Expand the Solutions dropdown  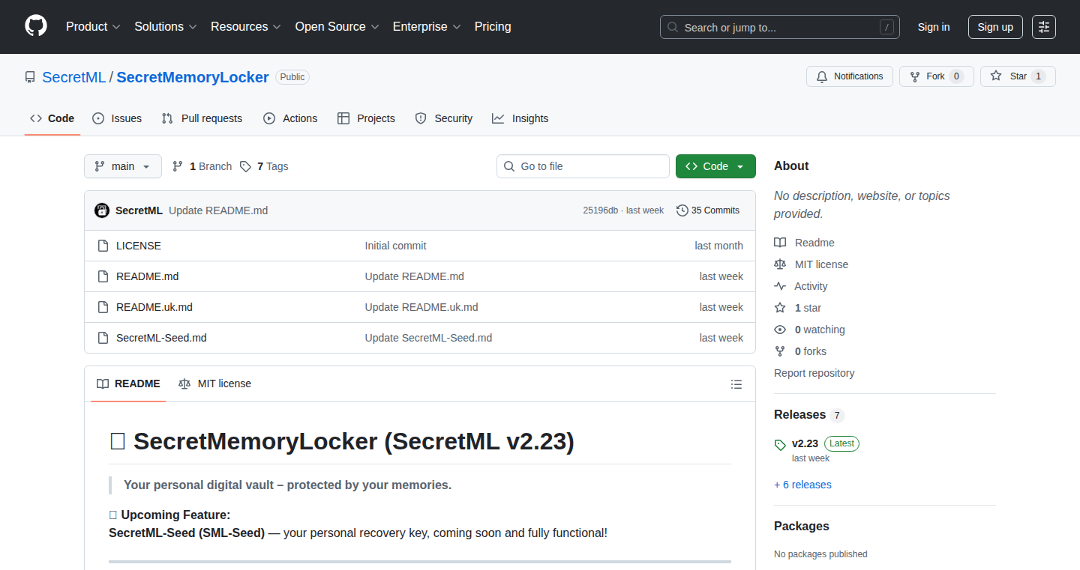(x=166, y=26)
